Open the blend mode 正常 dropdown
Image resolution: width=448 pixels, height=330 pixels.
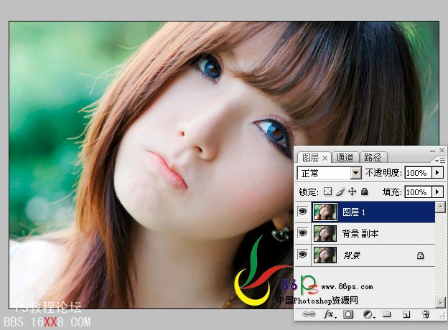(x=355, y=174)
